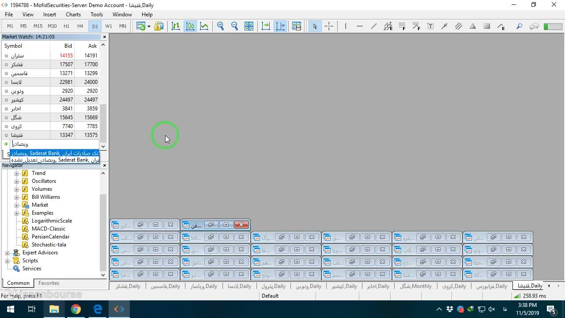Expand the Scripts node
Viewport: 565px width, 318px height.
[8, 261]
